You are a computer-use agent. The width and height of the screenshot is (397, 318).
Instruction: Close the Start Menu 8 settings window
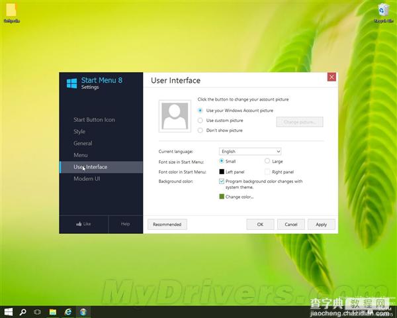tap(331, 77)
